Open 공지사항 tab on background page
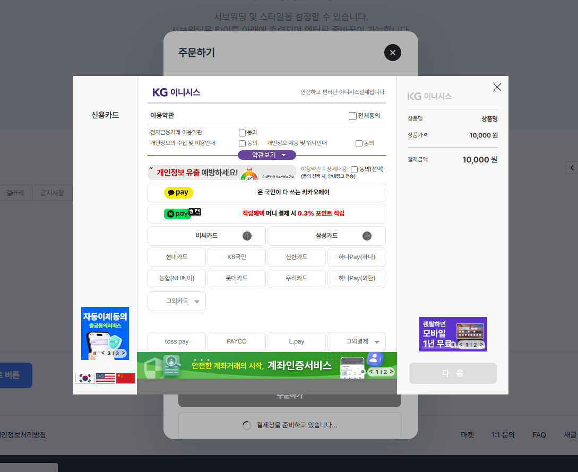 (x=52, y=193)
